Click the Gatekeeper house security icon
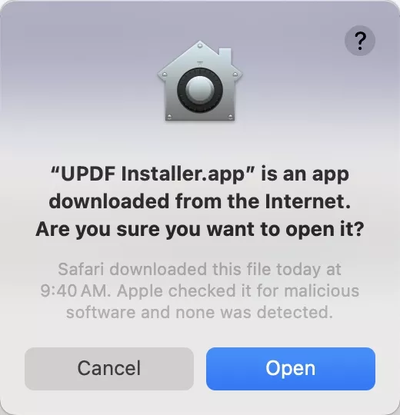Screen dimensions: 400x415 200,81
